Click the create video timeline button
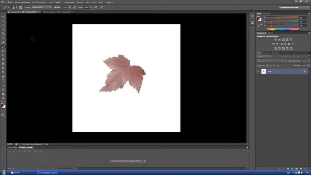This screenshot has width=311, height=175. coord(126,161)
